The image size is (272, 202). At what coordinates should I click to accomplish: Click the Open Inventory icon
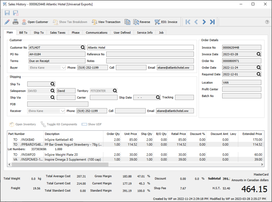11,124
